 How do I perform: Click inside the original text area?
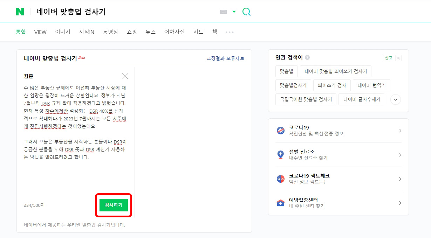point(75,122)
